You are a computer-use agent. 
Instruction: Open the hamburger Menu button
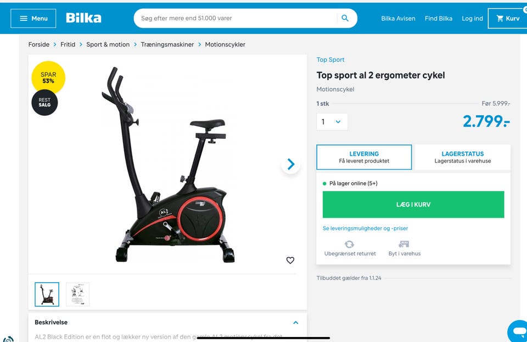tap(33, 19)
